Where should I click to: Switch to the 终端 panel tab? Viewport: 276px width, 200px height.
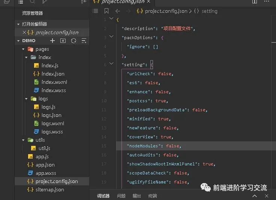153,196
